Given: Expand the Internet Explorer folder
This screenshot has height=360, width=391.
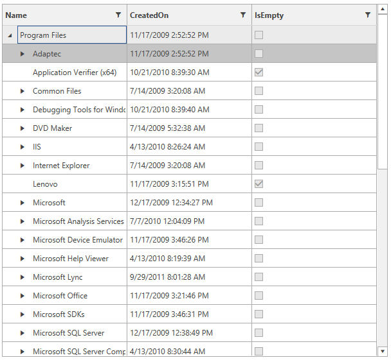Looking at the screenshot, I should point(23,166).
